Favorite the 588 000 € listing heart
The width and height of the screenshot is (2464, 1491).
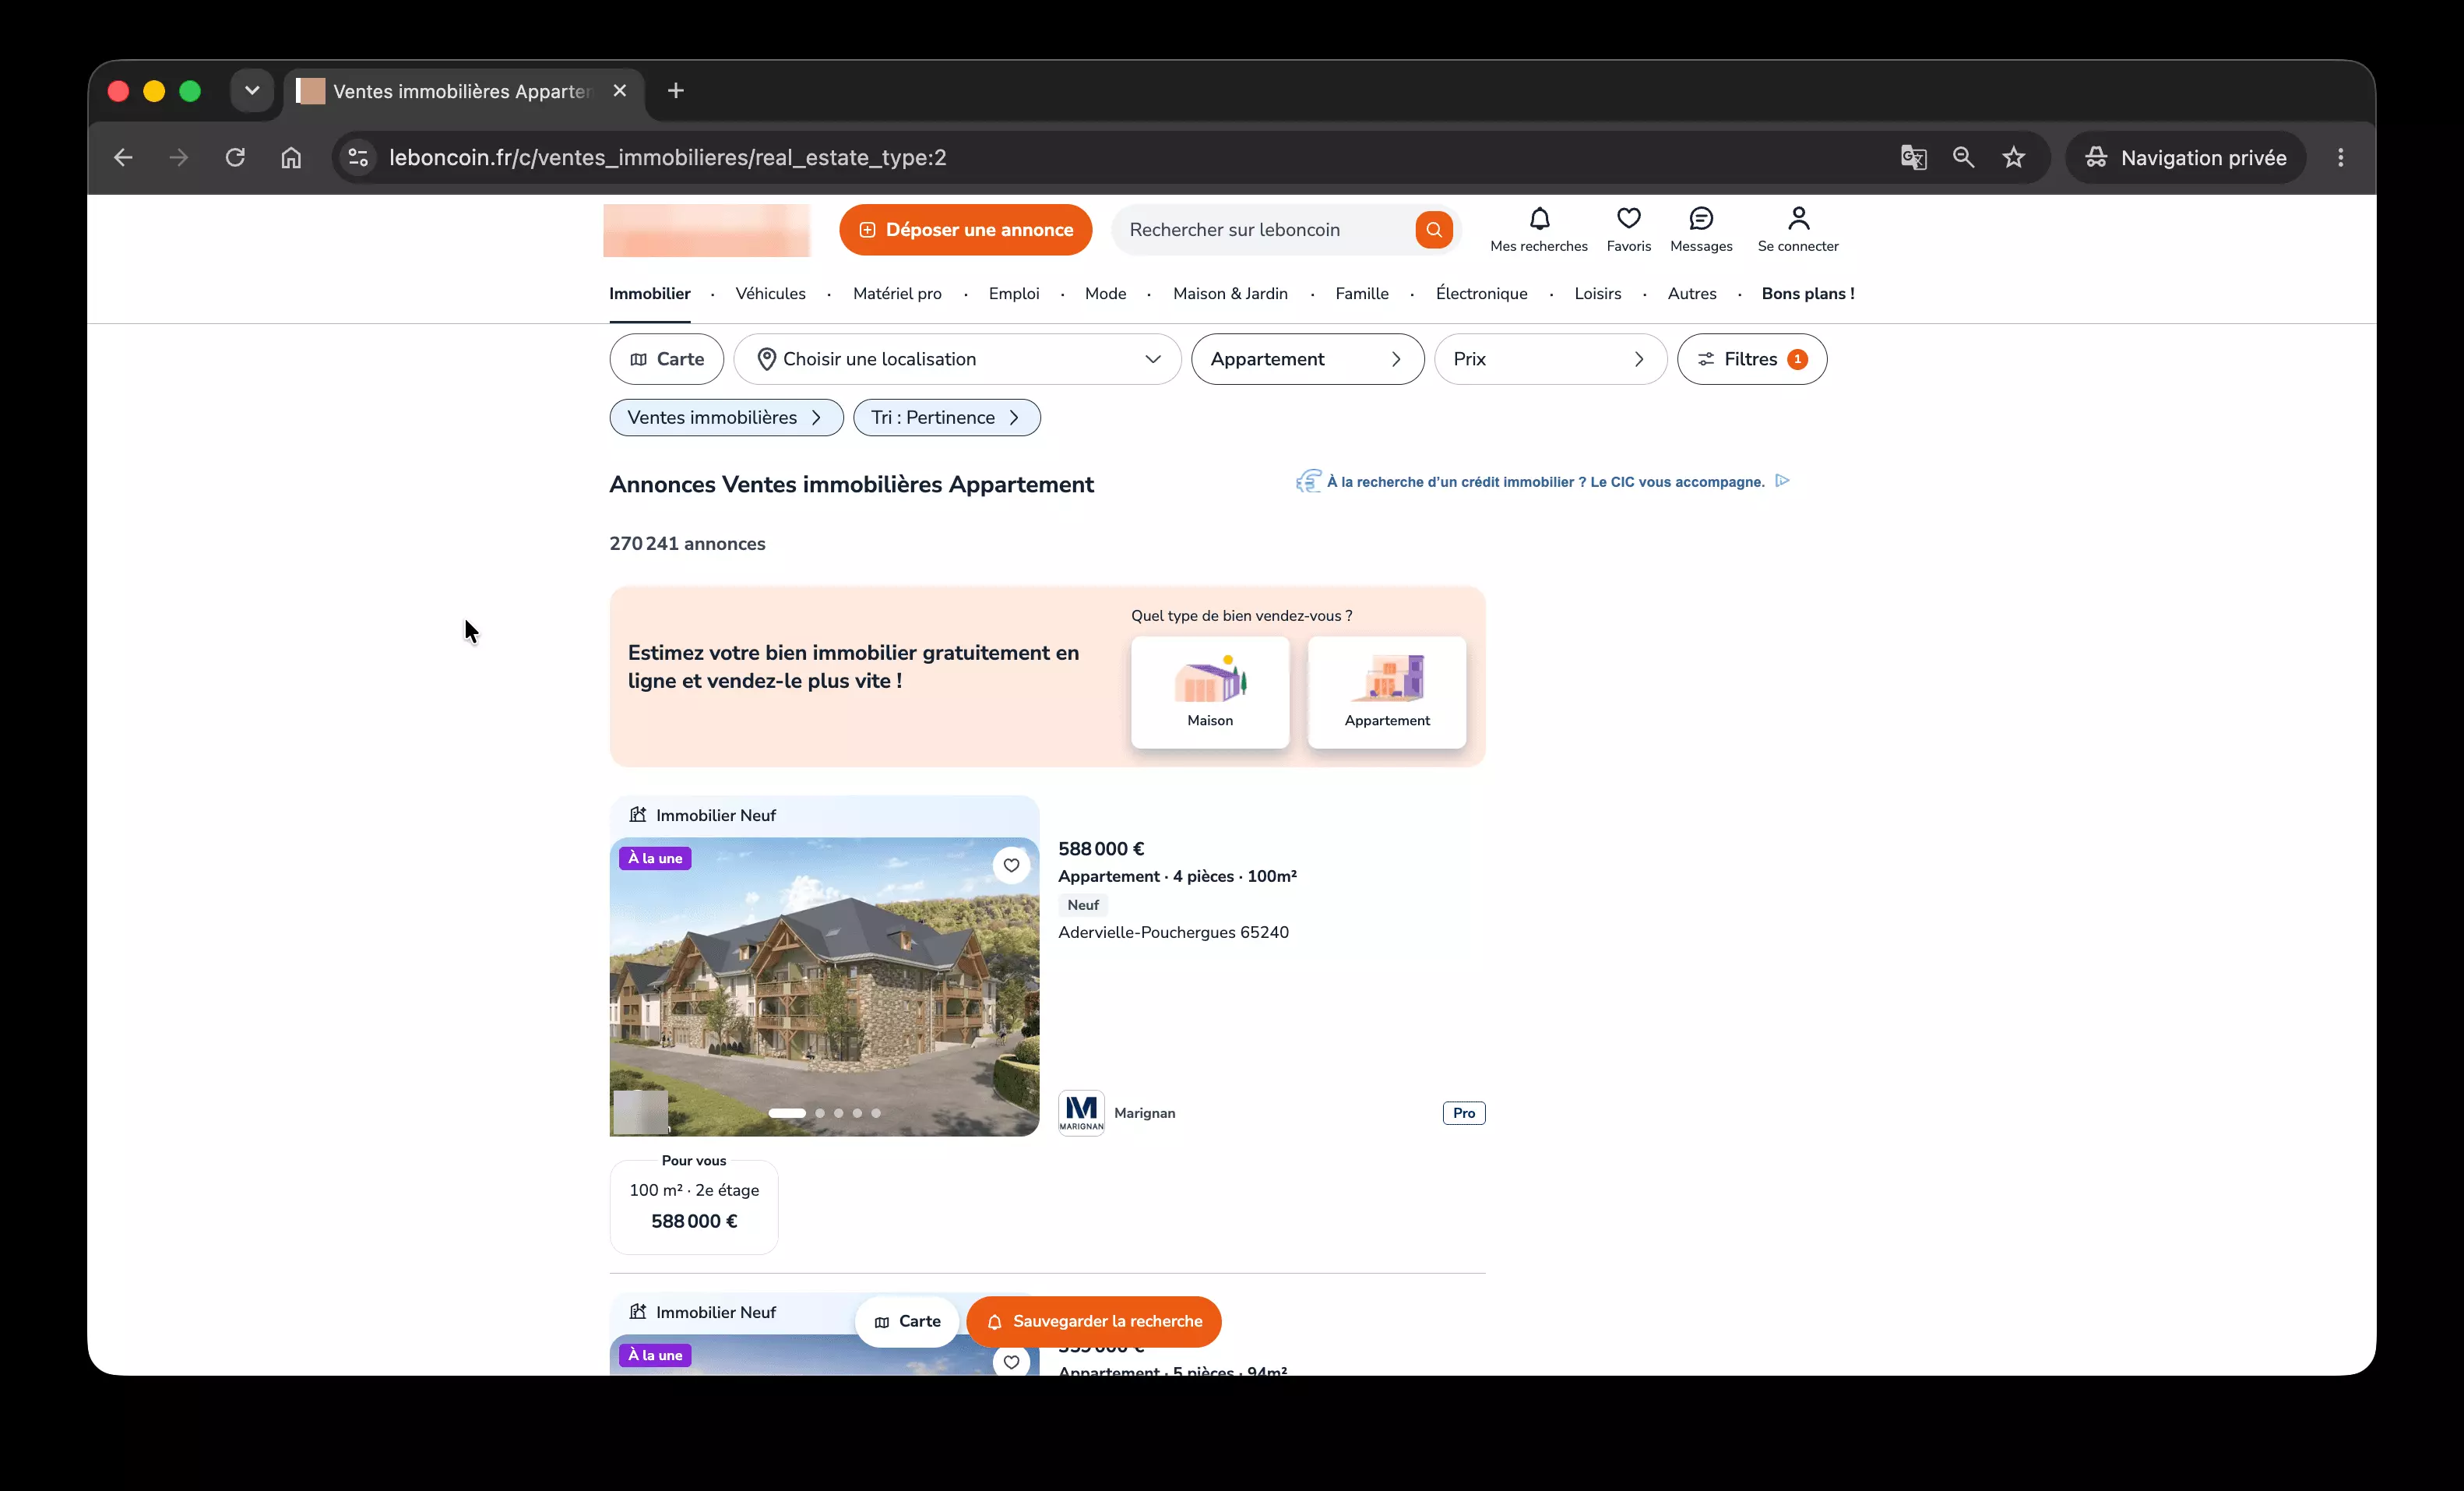(x=1011, y=865)
